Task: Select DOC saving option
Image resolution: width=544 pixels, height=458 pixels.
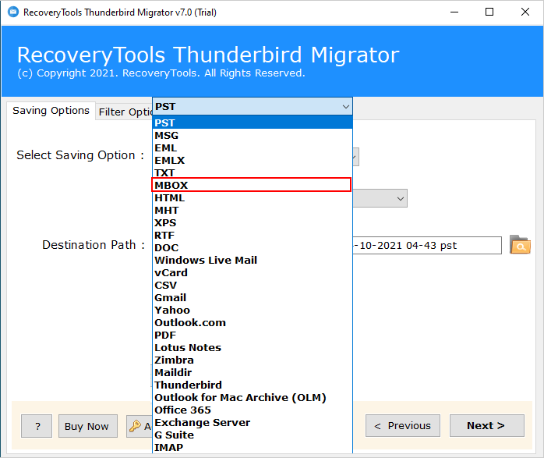Action: click(x=253, y=248)
